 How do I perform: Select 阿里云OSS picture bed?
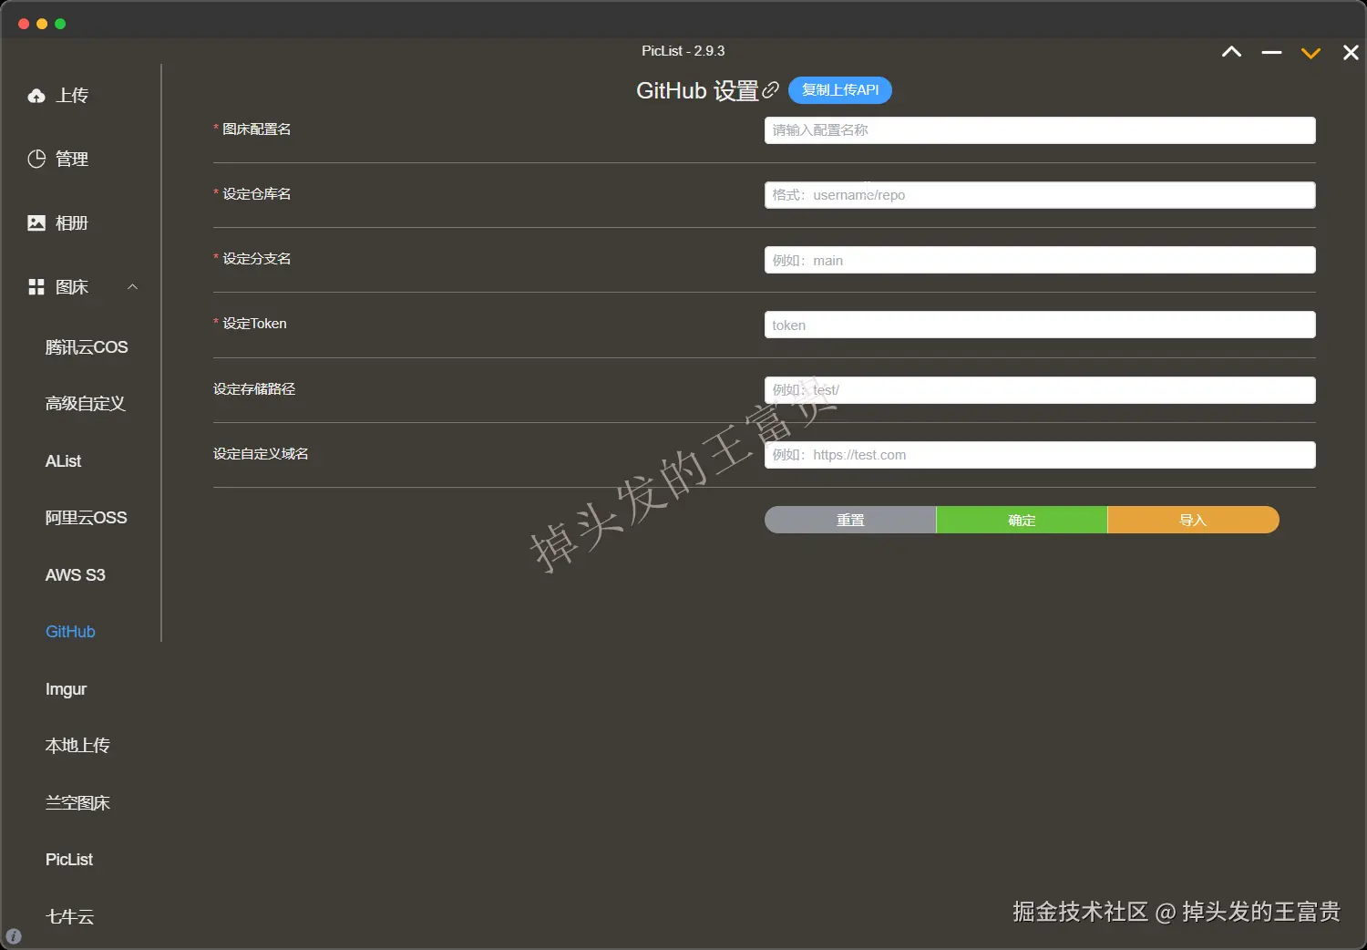coord(87,518)
